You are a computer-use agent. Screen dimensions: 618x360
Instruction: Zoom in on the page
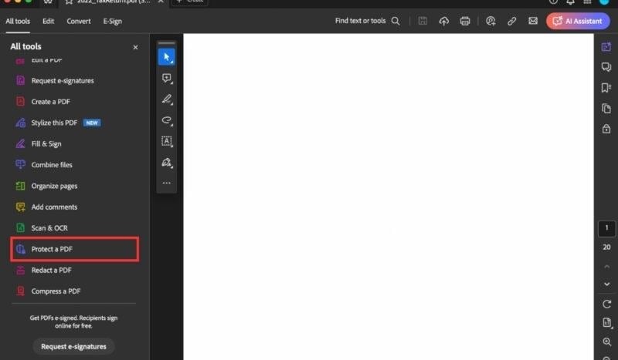[606, 342]
